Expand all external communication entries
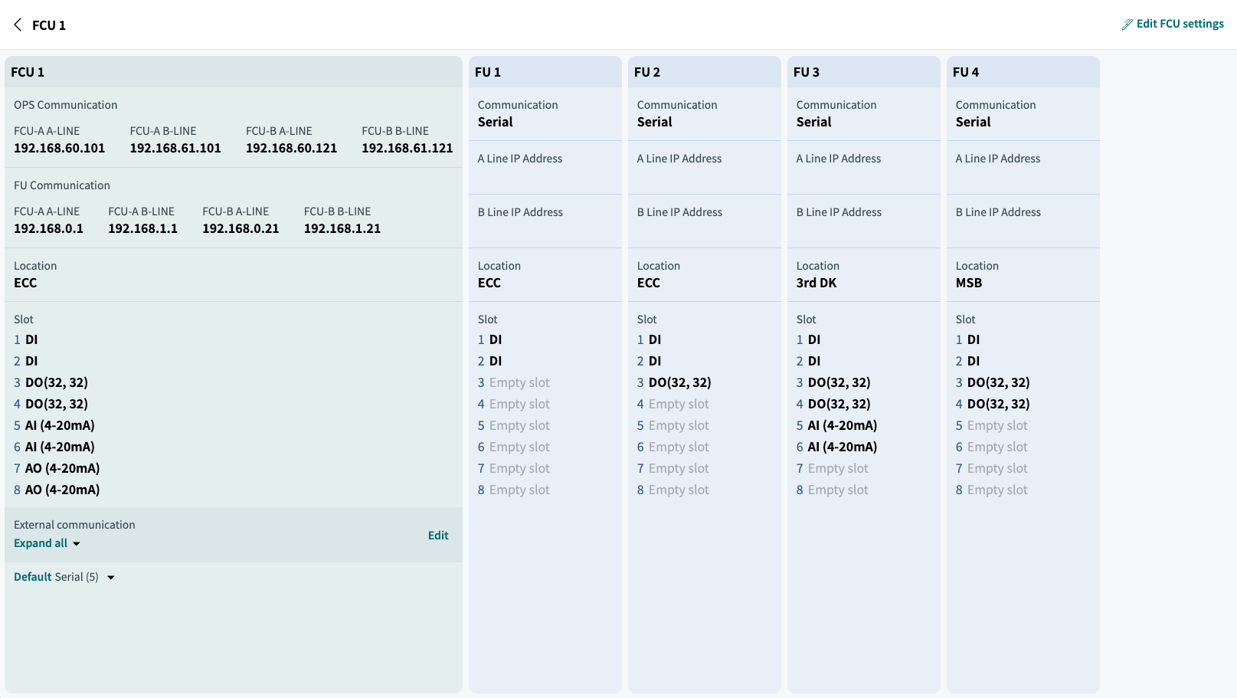 [x=47, y=543]
